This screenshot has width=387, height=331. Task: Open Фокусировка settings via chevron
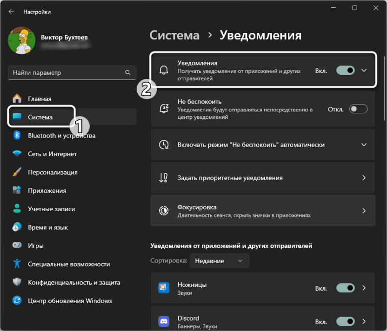point(364,211)
